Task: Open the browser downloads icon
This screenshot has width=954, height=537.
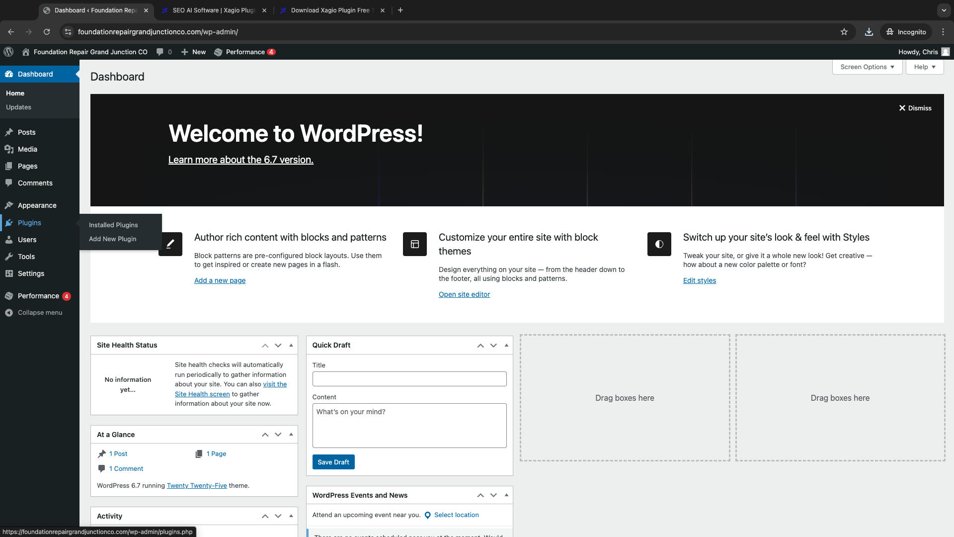Action: pyautogui.click(x=869, y=32)
